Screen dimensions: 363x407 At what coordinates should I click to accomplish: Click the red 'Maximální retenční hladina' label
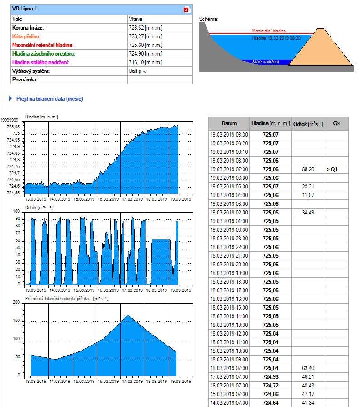42,45
